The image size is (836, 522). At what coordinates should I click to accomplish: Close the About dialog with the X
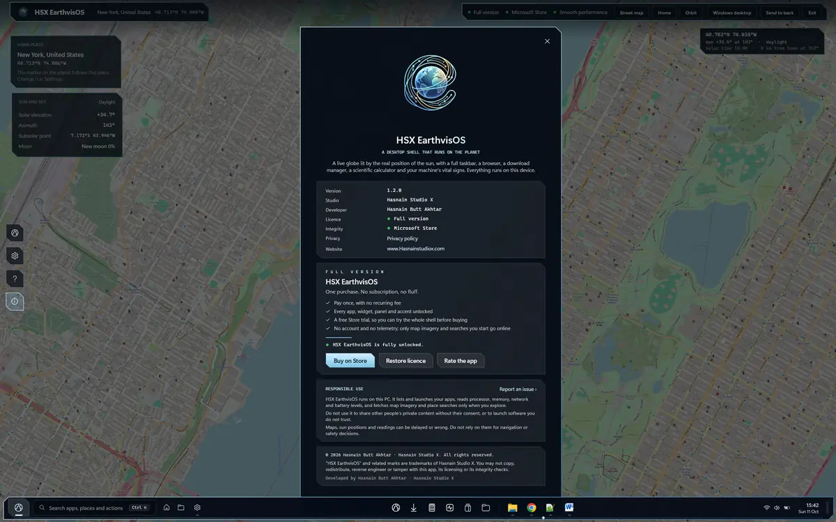pos(547,41)
